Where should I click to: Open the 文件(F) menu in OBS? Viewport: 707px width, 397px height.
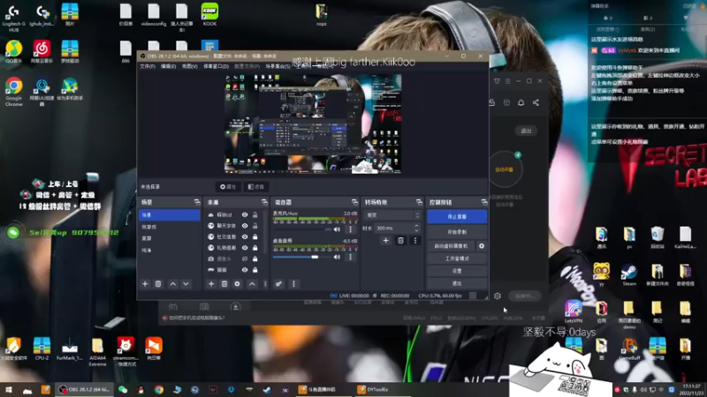pos(148,66)
